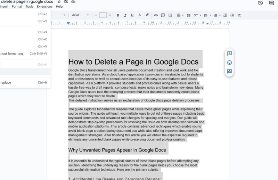Apply bulleted list formatting
The image size is (278, 180).
pos(205,15)
